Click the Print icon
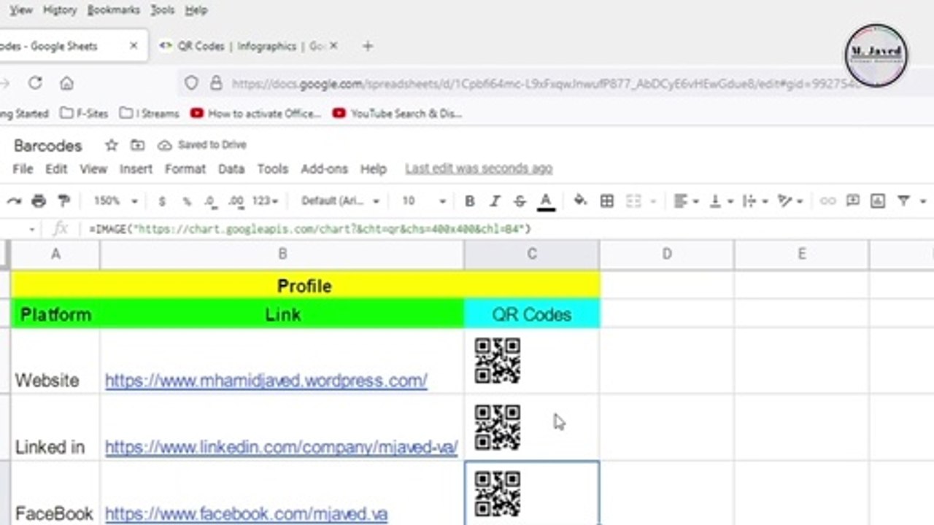This screenshot has width=934, height=525. click(x=39, y=201)
